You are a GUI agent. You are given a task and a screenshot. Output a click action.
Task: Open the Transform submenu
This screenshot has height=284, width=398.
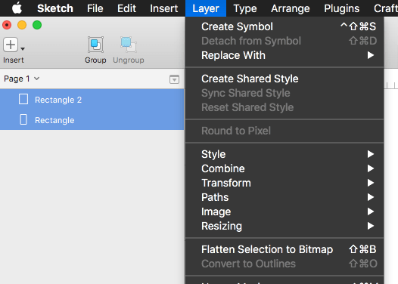[x=285, y=183]
